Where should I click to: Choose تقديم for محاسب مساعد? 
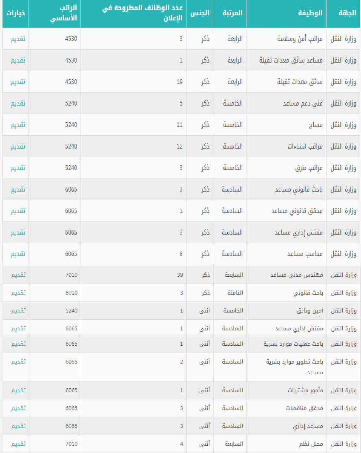[18, 254]
